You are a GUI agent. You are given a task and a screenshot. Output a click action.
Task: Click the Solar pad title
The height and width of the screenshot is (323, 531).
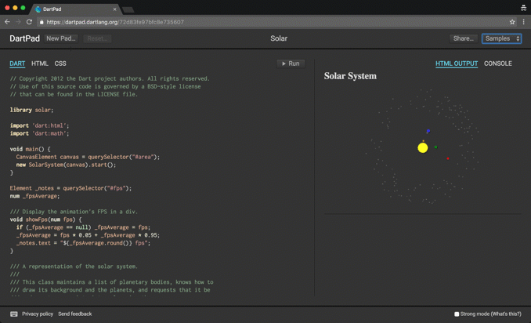279,38
